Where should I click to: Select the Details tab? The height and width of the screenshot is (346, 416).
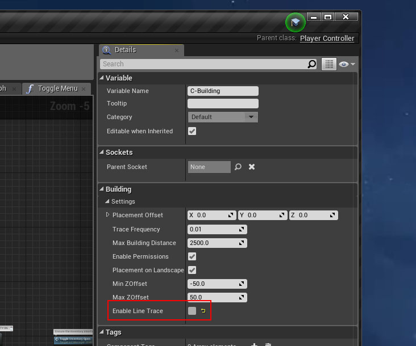pos(125,50)
